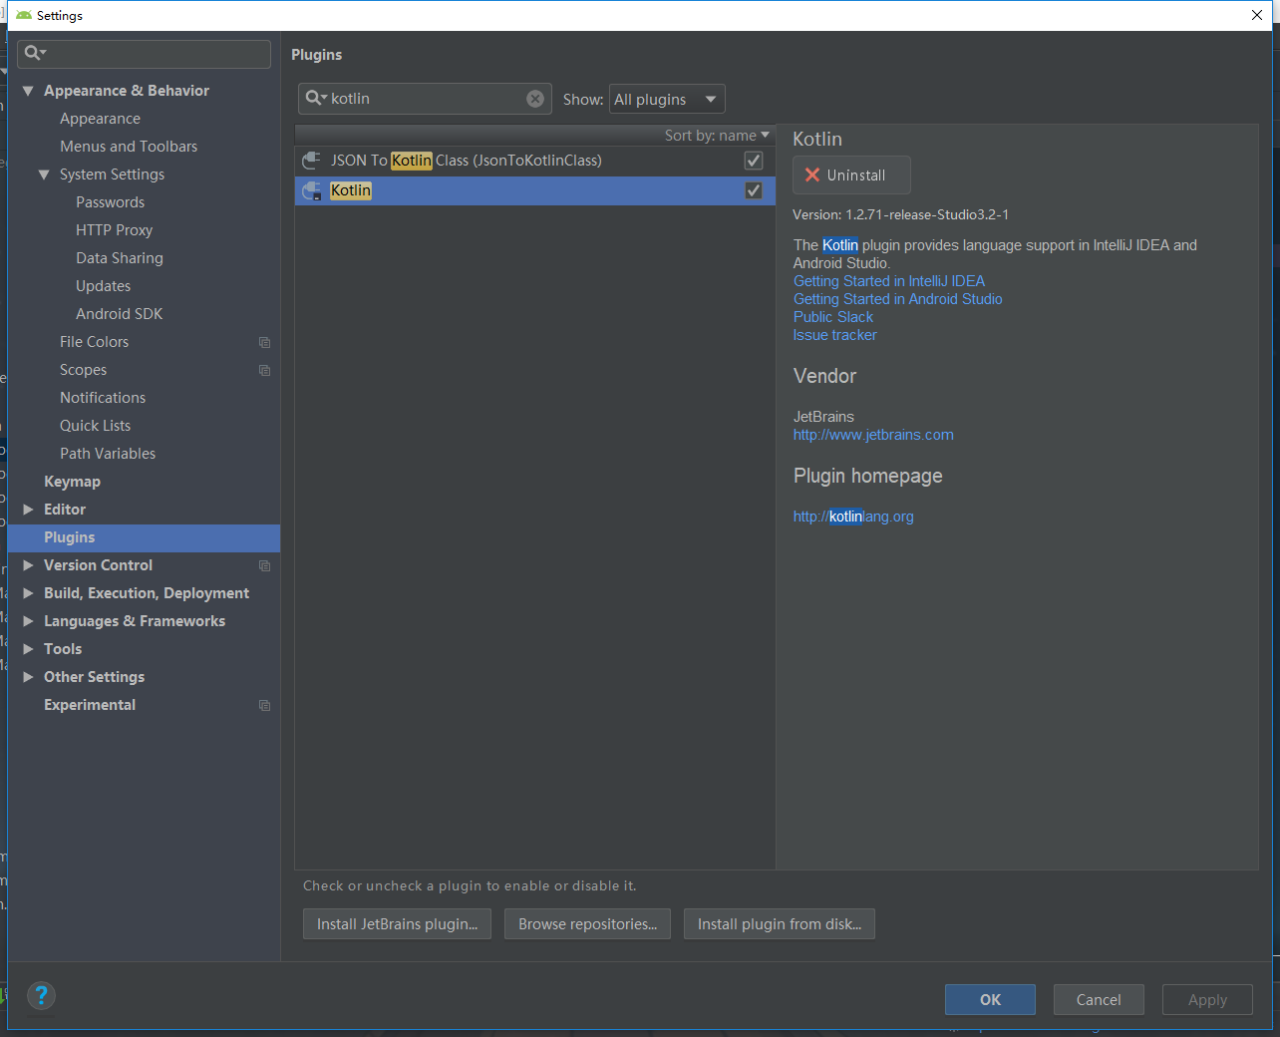1280x1037 pixels.
Task: Open the Public Slack link
Action: pos(833,317)
